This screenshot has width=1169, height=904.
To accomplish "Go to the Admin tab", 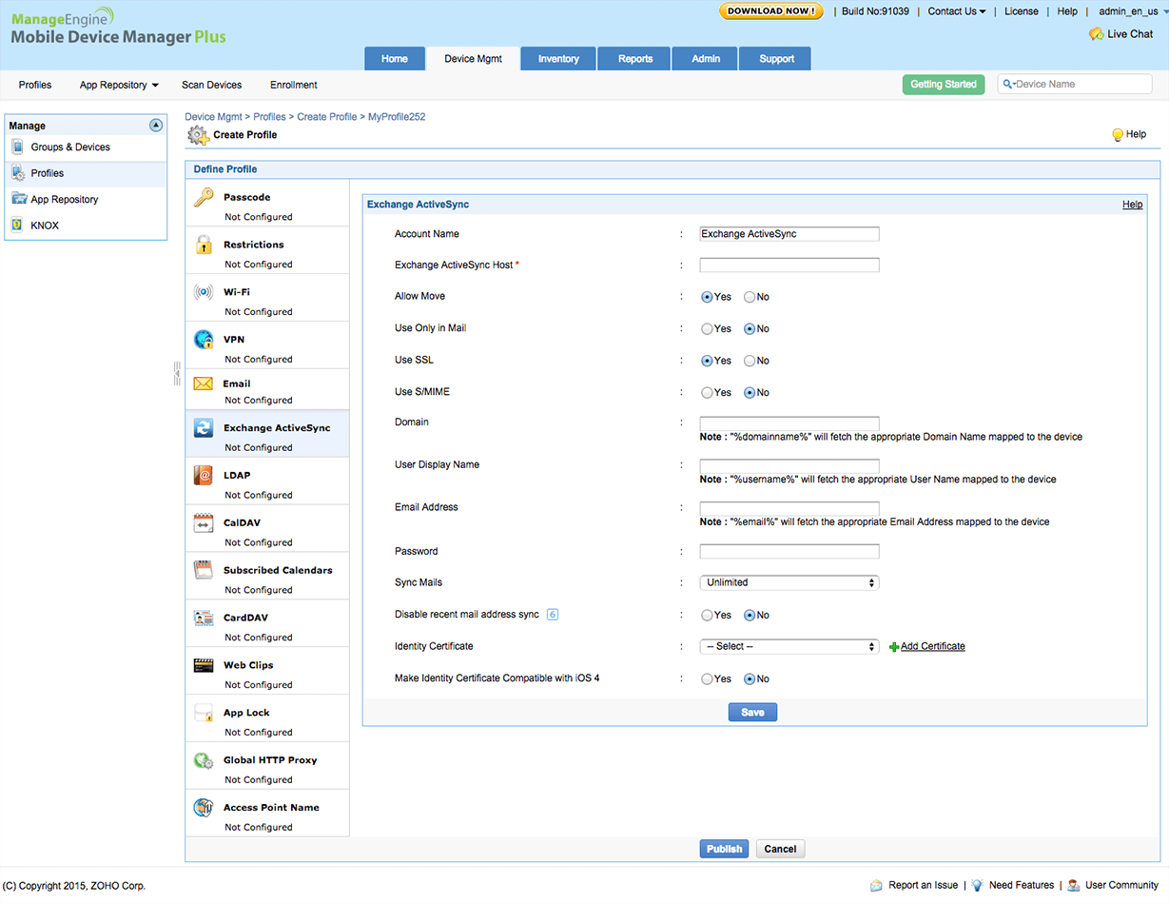I will tap(706, 59).
